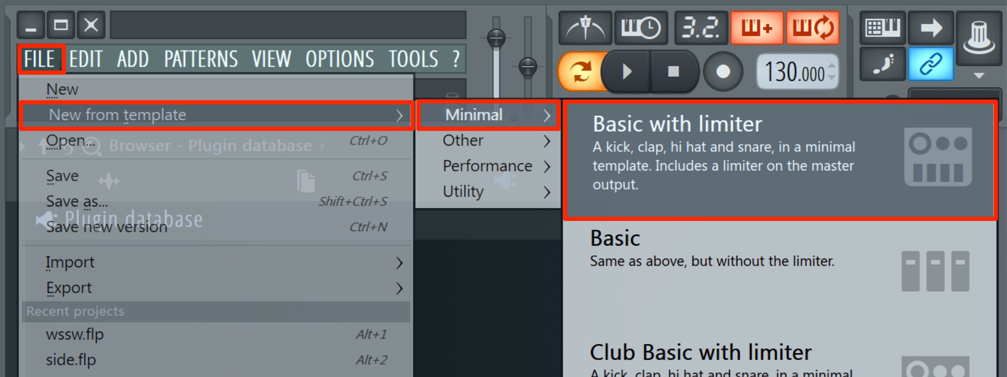This screenshot has width=1007, height=377.
Task: Toggle loop recording button
Action: pos(812,28)
